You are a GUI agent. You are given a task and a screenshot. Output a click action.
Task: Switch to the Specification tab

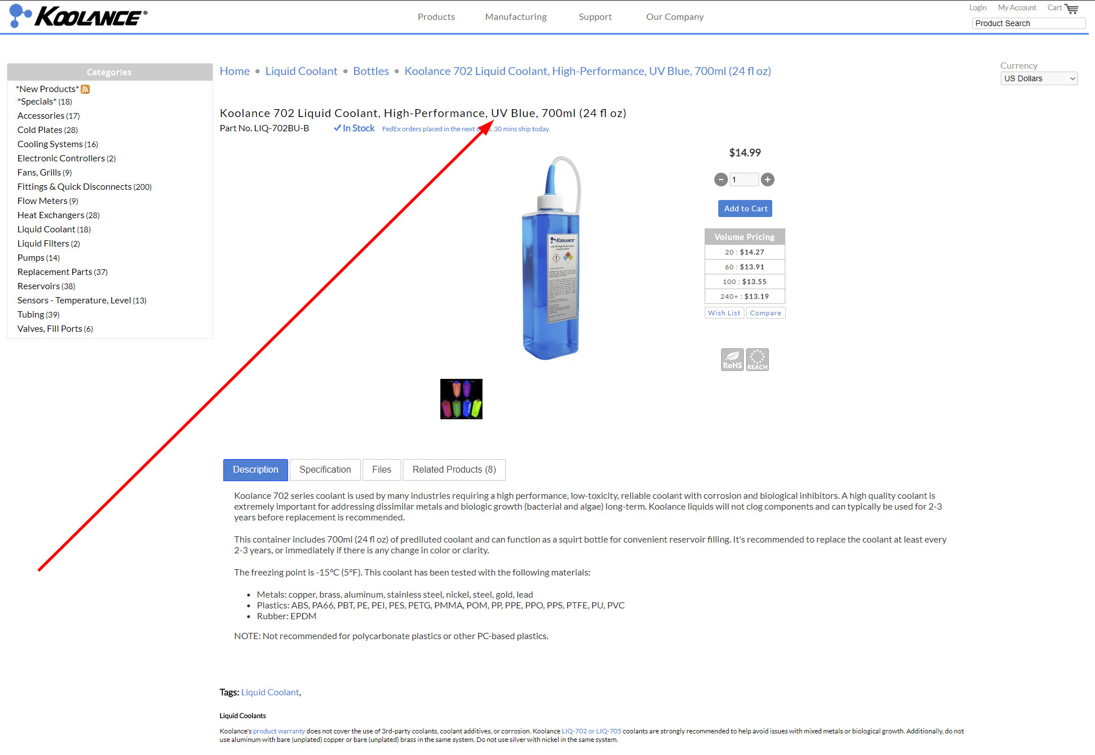[x=325, y=470]
